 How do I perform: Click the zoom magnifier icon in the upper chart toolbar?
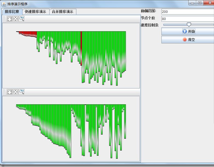(x=22, y=19)
